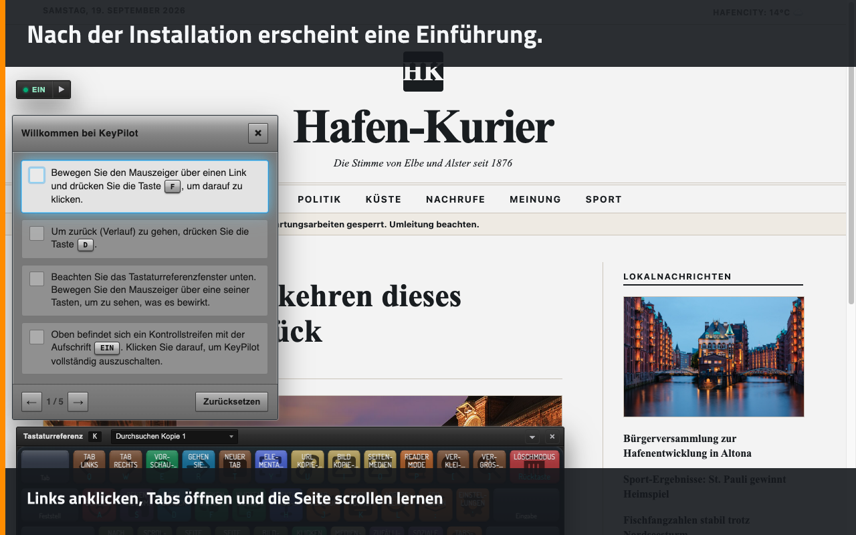
Task: Click the play arrow next to EIN
Action: [62, 90]
